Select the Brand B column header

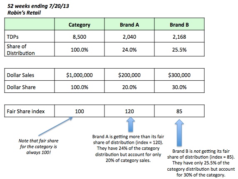[179, 24]
